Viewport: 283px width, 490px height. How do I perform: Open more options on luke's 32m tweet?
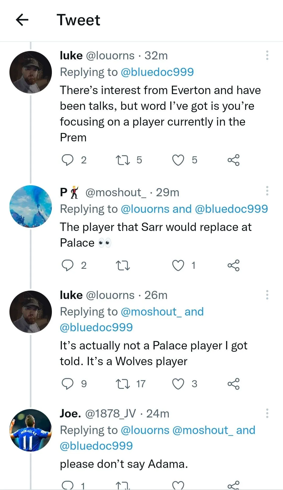(x=267, y=55)
